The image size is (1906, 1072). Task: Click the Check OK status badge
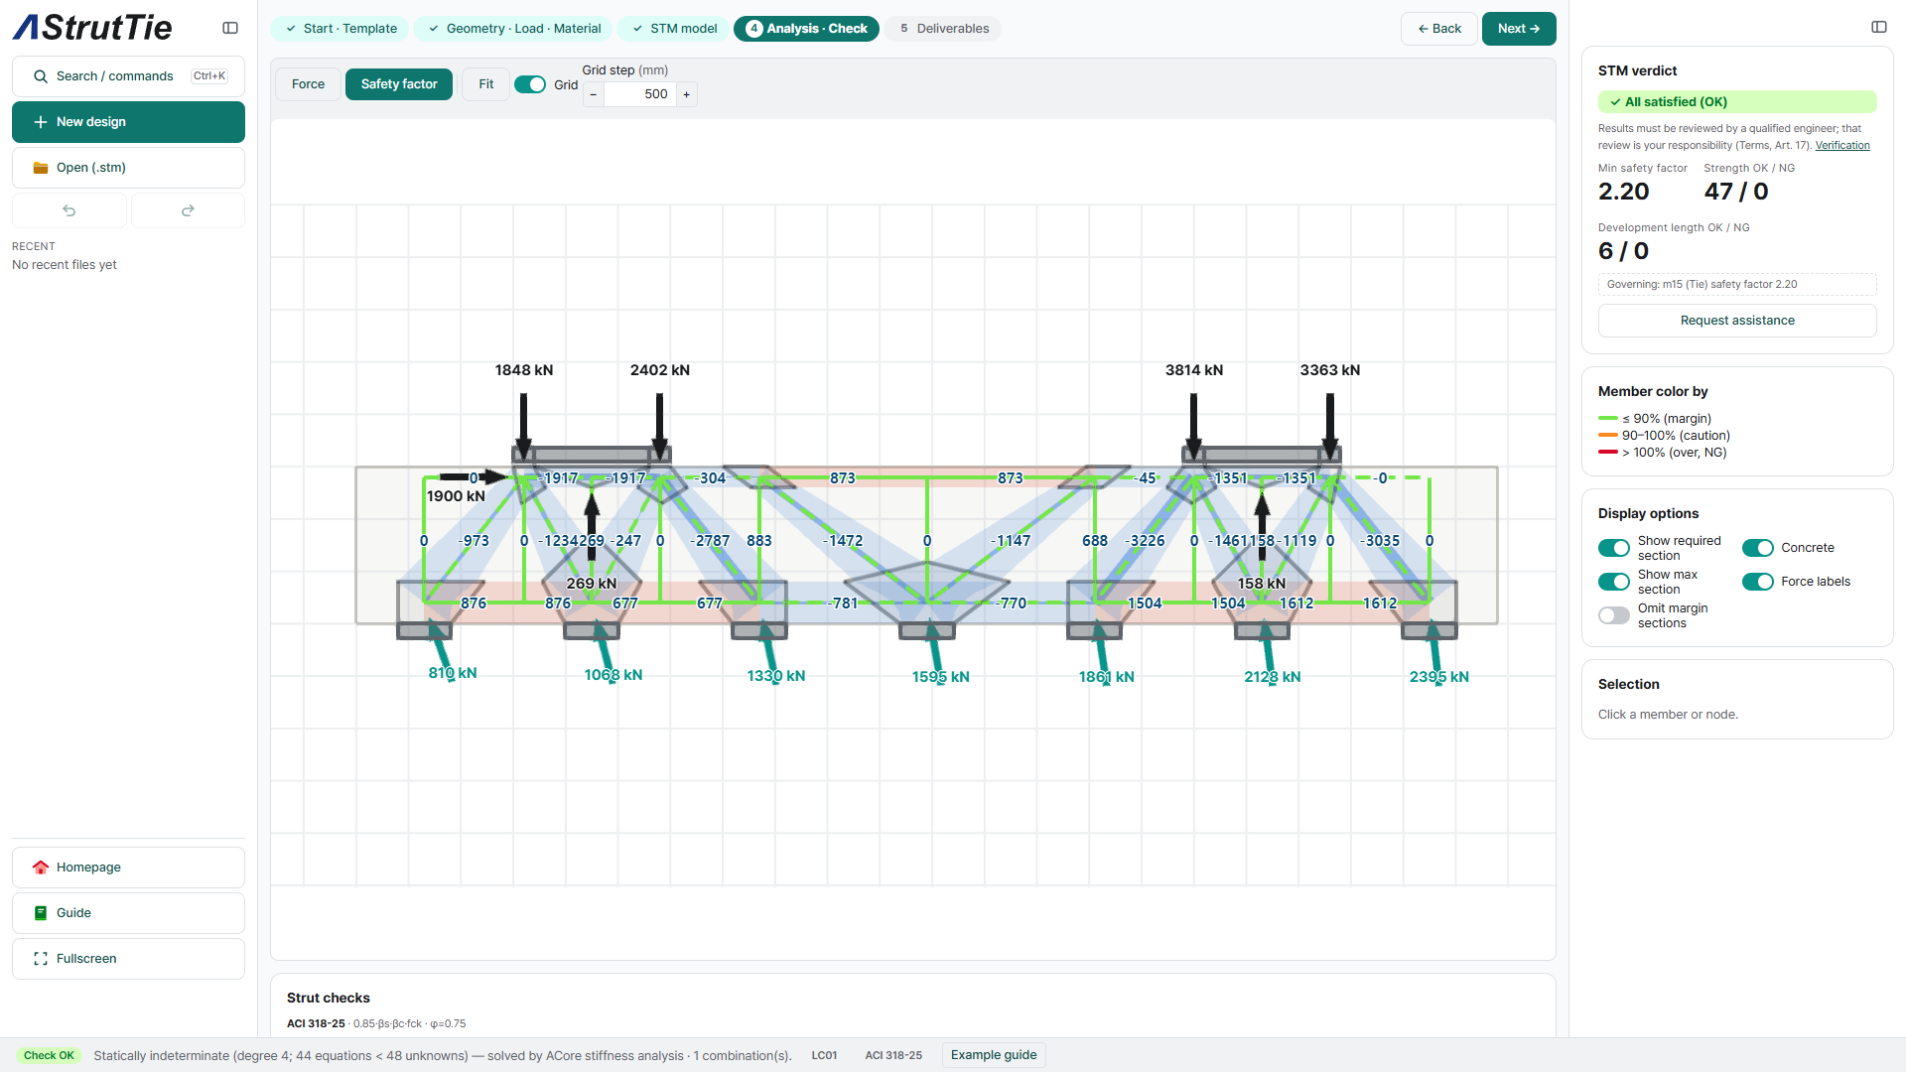click(x=50, y=1055)
